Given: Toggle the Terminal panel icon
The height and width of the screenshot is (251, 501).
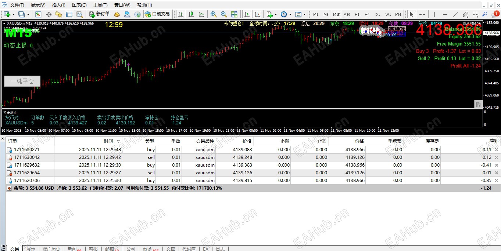Looking at the screenshot, I should (69, 14).
